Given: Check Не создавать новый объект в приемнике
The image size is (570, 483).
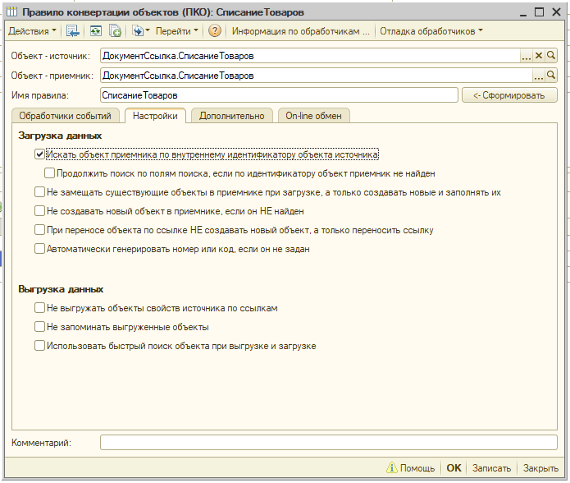Looking at the screenshot, I should coord(39,211).
